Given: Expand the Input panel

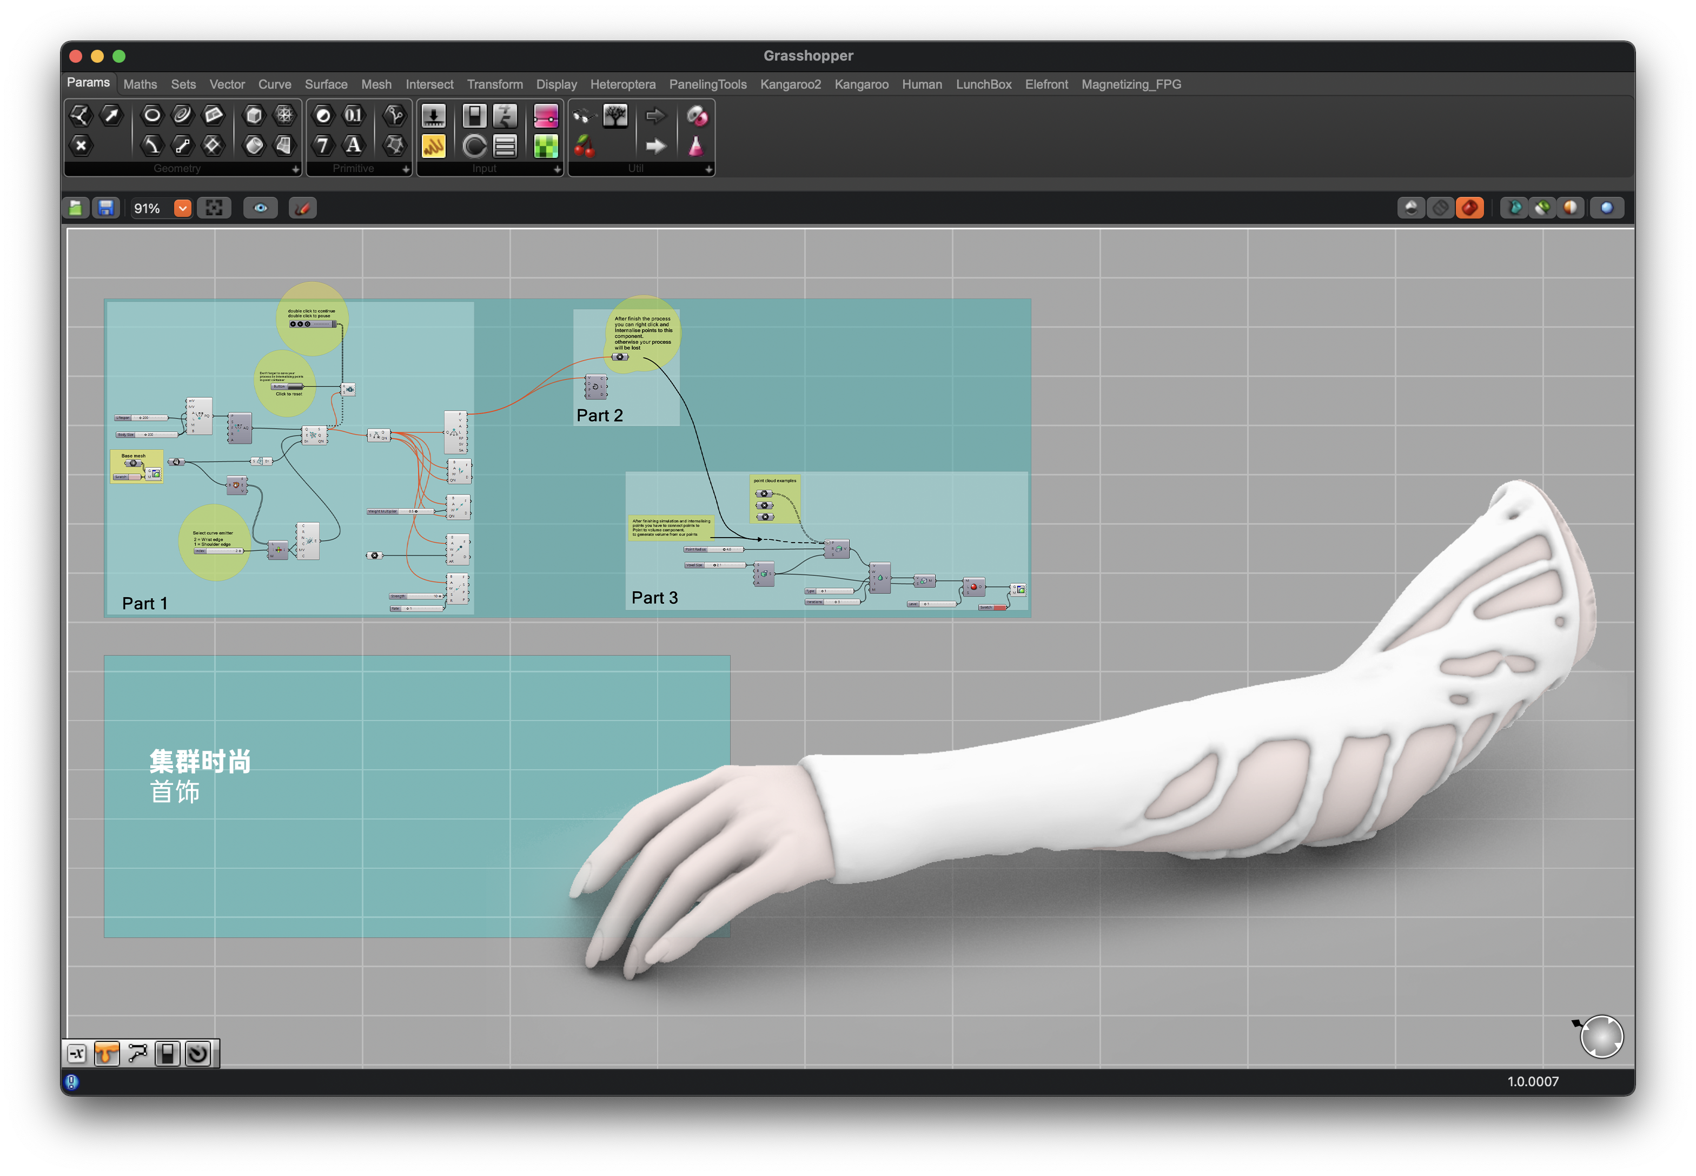Looking at the screenshot, I should point(557,169).
